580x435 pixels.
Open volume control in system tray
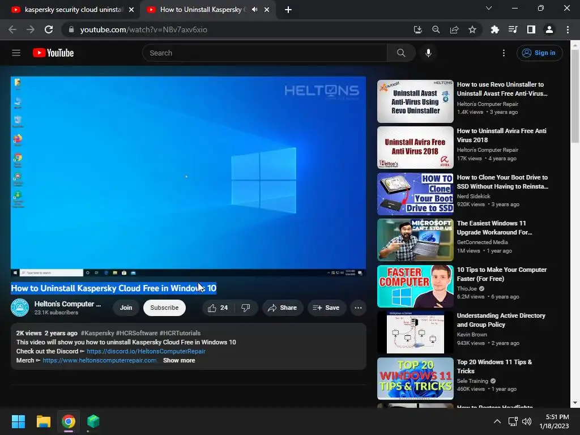point(527,421)
